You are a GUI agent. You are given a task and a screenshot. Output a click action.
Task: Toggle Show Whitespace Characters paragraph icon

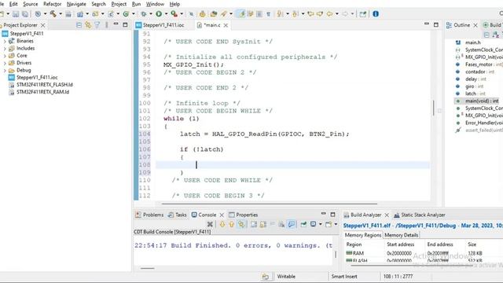click(268, 14)
